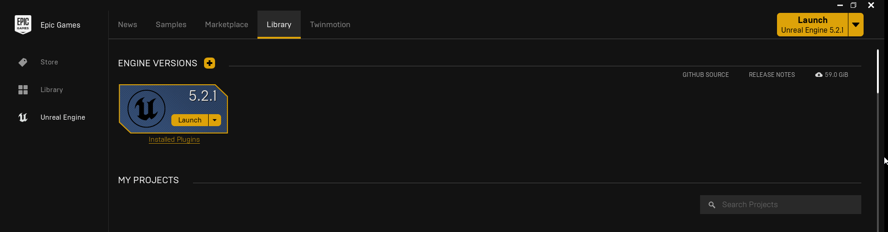
Task: Click the magnifier icon in Search Projects
Action: point(712,205)
